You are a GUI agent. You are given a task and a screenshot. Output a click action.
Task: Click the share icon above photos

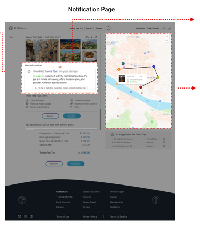tap(95, 37)
